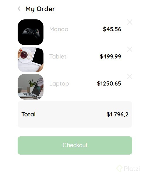Click the My Order title
The image size is (141, 174).
[x=40, y=9]
